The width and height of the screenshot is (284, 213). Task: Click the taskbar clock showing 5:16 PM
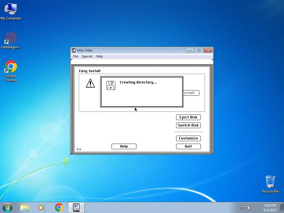(x=270, y=208)
